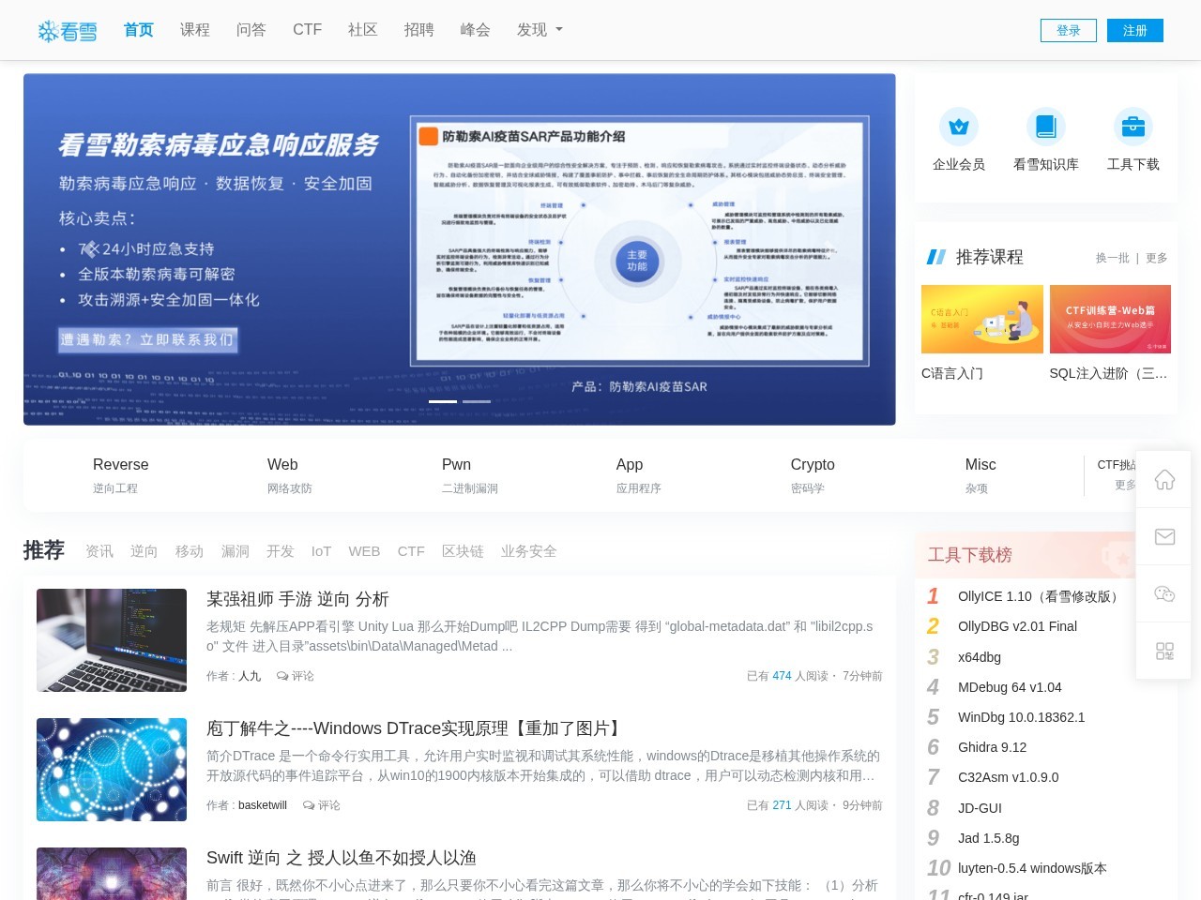Open the C语言入门 course thumbnail

coord(981,319)
